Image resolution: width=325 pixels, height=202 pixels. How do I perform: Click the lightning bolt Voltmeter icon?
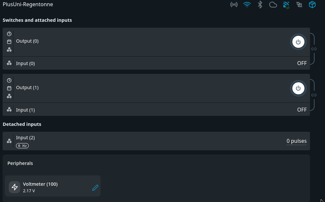click(x=15, y=187)
